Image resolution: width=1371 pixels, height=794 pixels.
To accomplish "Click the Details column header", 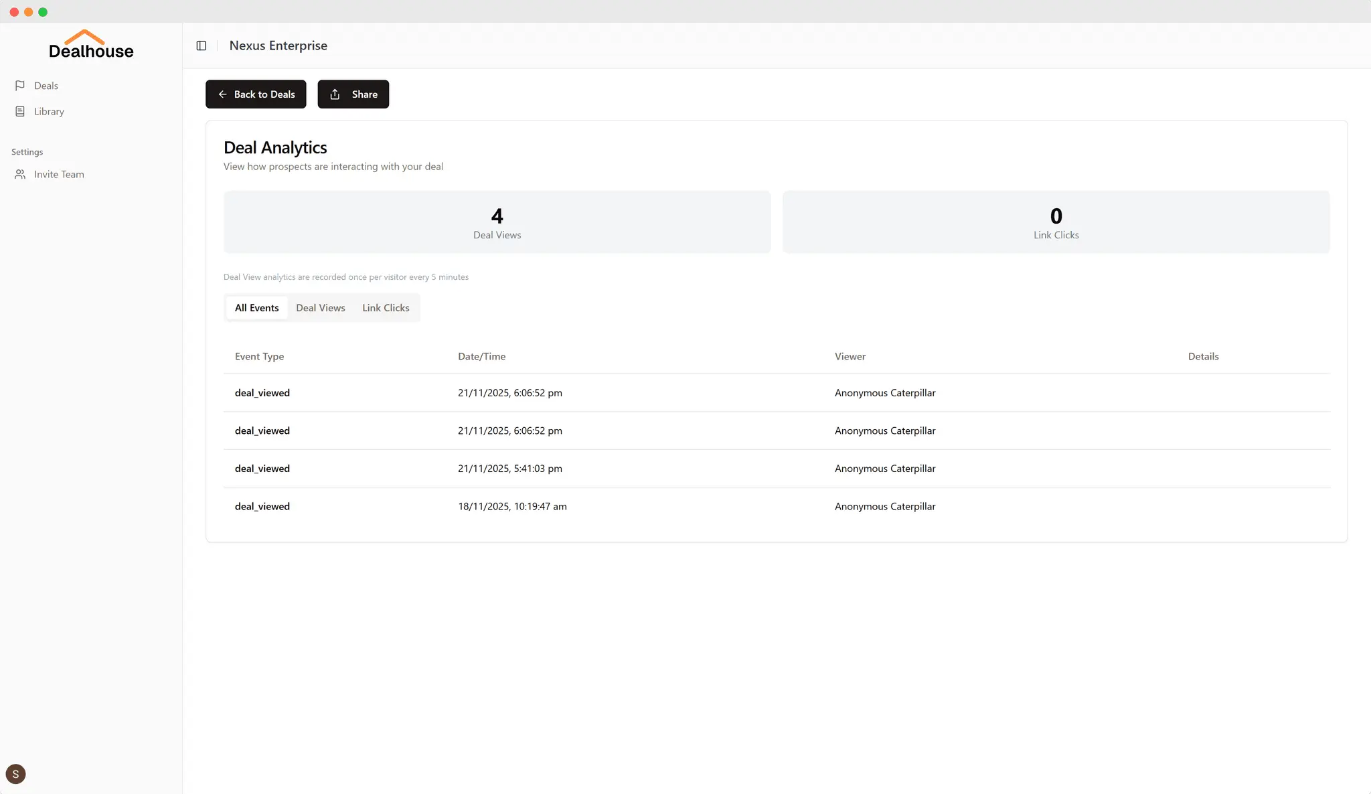I will 1203,356.
